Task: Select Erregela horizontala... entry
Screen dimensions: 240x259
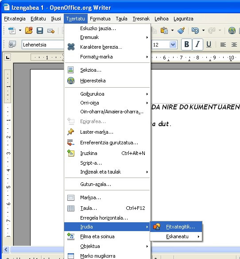Action: (107, 218)
